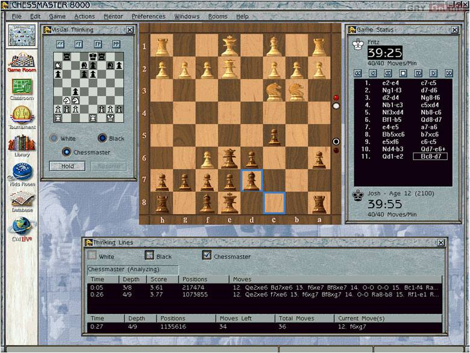Viewport: 470px width, 353px height.
Task: Click the mini board in Visual Thinking
Action: point(89,87)
